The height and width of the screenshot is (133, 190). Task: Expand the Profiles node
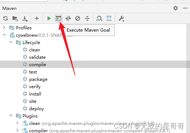point(4,28)
